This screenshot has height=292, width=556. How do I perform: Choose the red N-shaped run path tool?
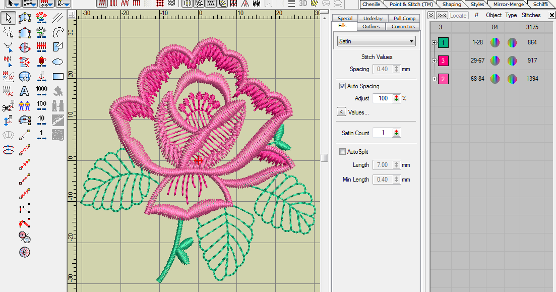coord(25,208)
